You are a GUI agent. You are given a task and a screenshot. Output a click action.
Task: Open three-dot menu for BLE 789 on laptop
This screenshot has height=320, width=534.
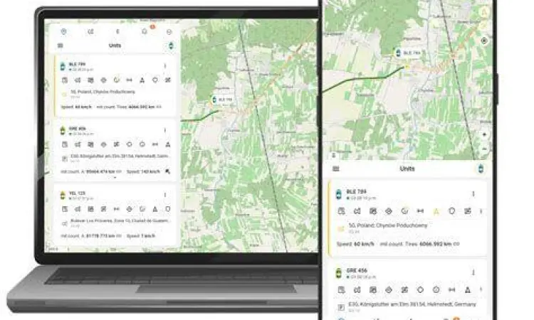(x=165, y=66)
